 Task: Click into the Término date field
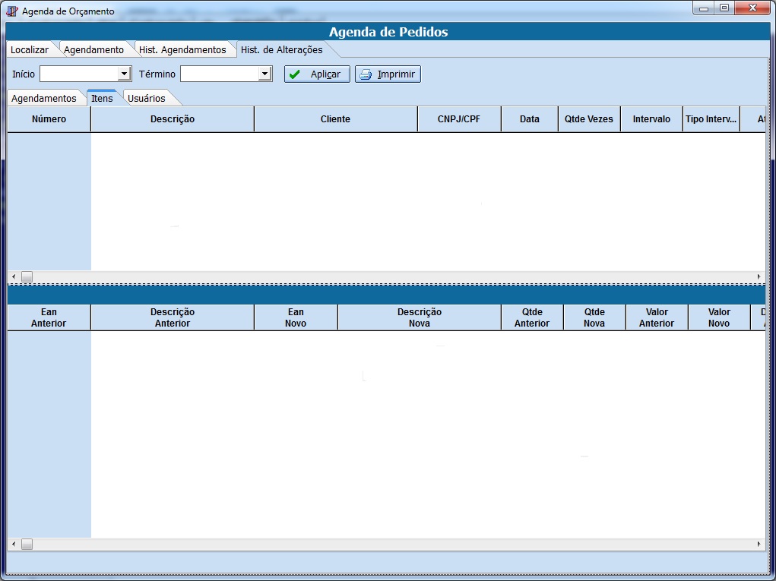[x=220, y=74]
